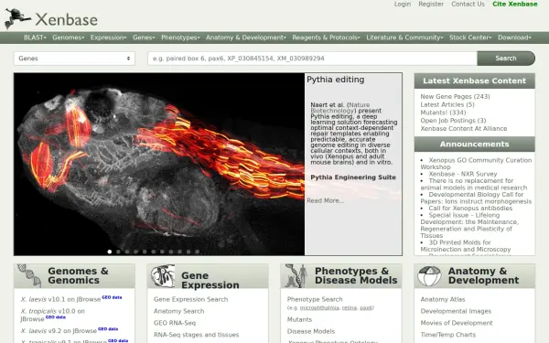
Task: Expand the BLAST menu
Action: (x=35, y=38)
